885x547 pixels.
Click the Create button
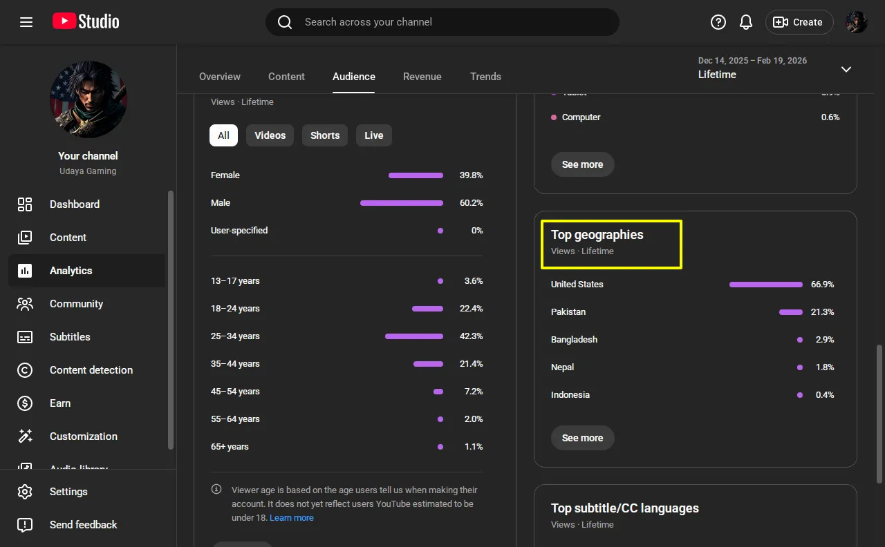click(x=799, y=22)
